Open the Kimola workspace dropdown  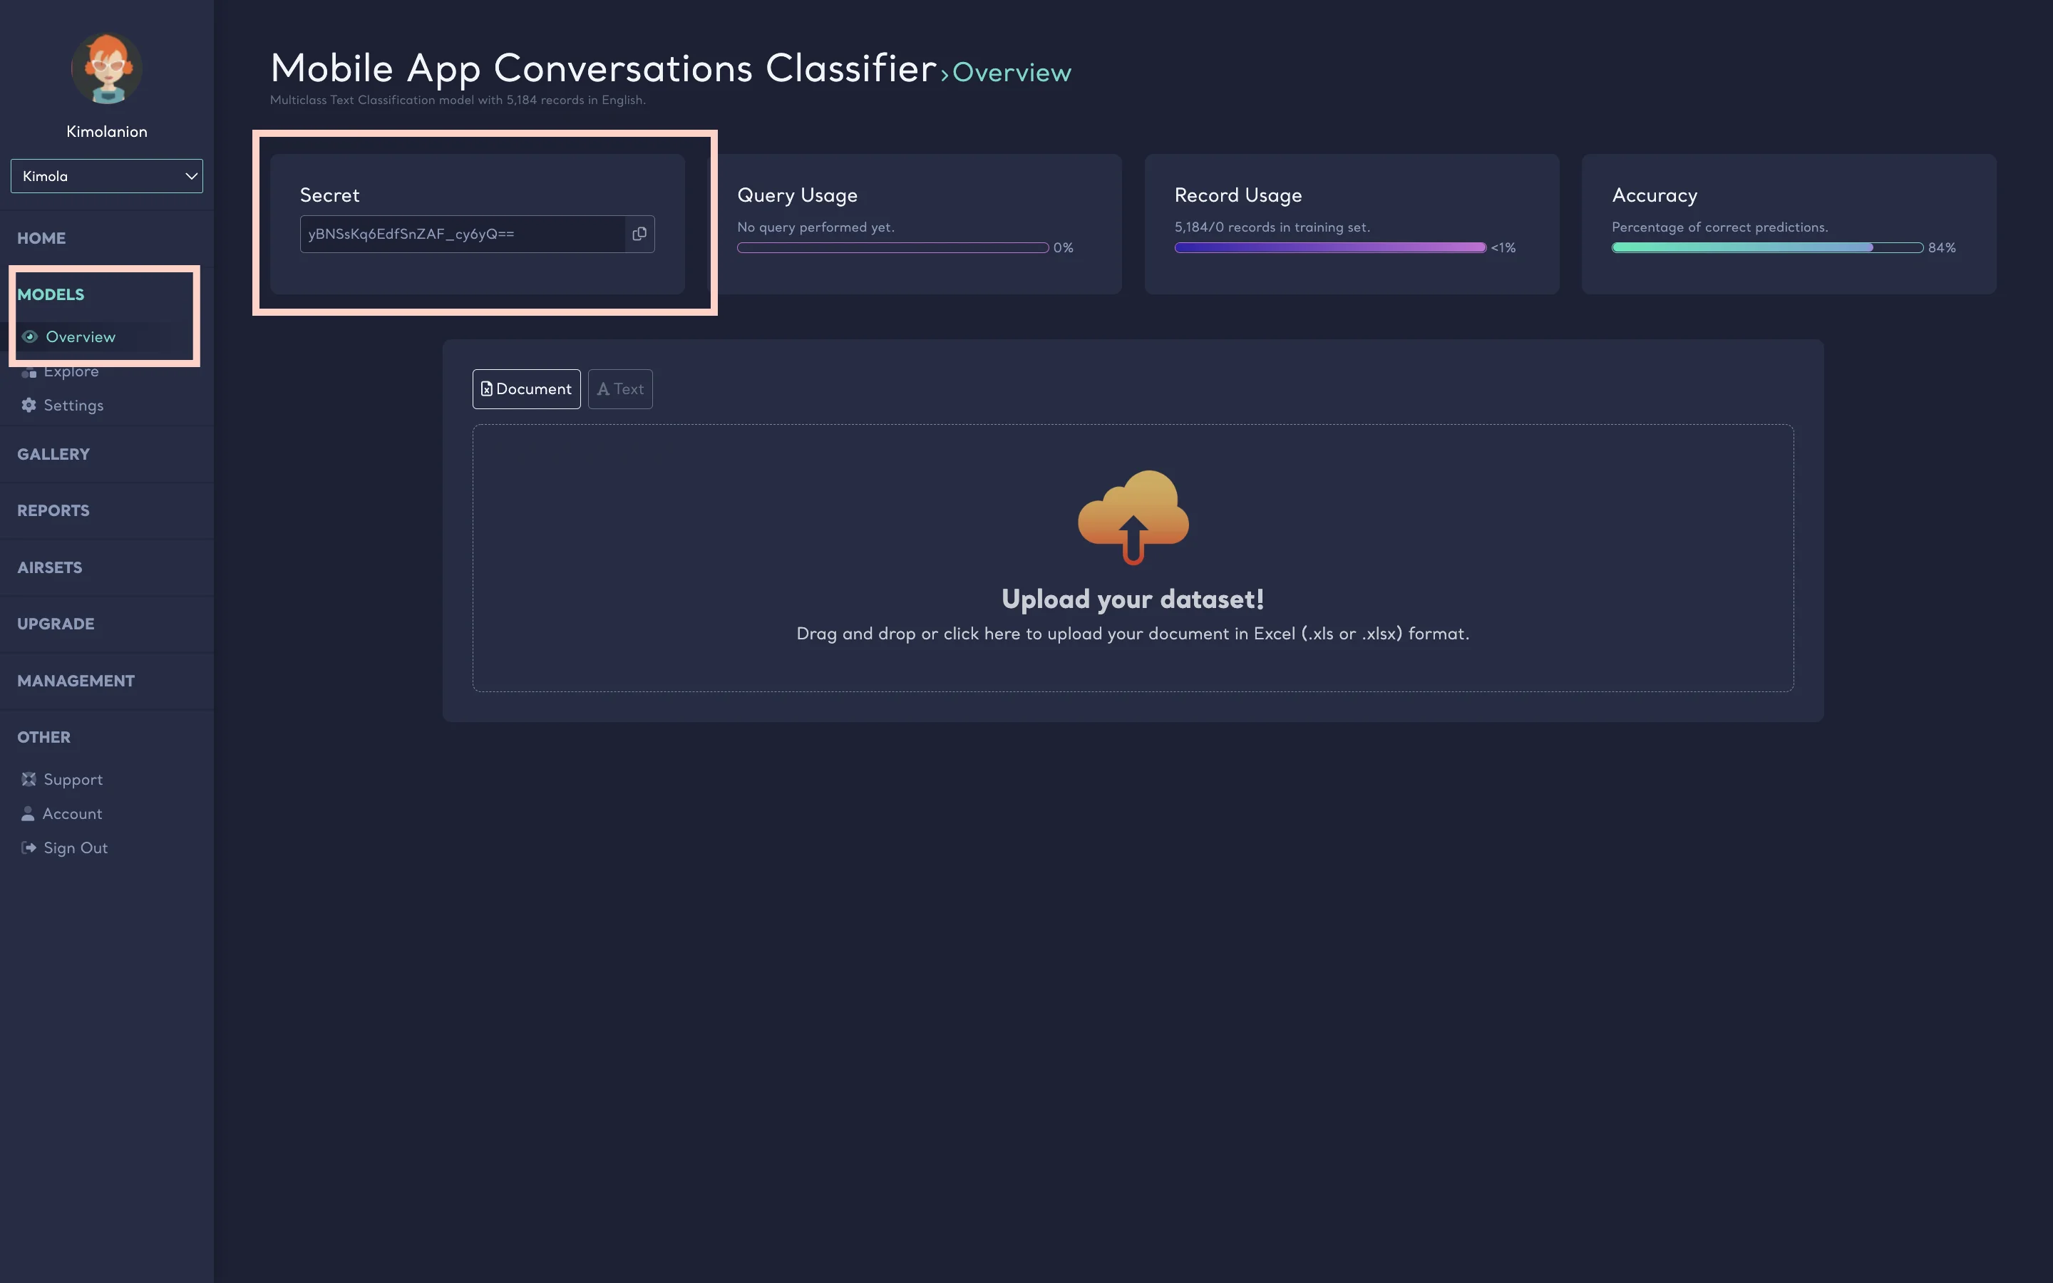[x=107, y=175]
